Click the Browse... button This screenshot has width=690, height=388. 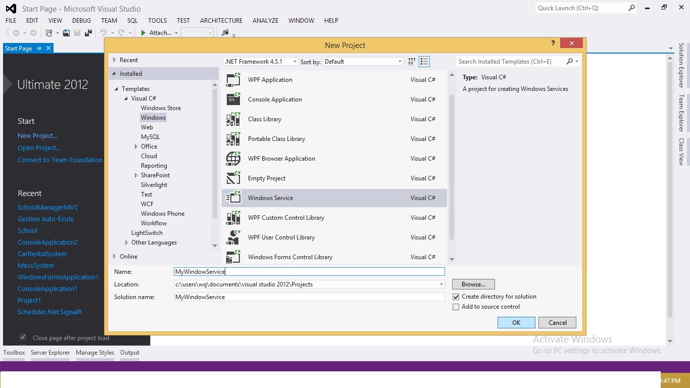click(x=473, y=284)
